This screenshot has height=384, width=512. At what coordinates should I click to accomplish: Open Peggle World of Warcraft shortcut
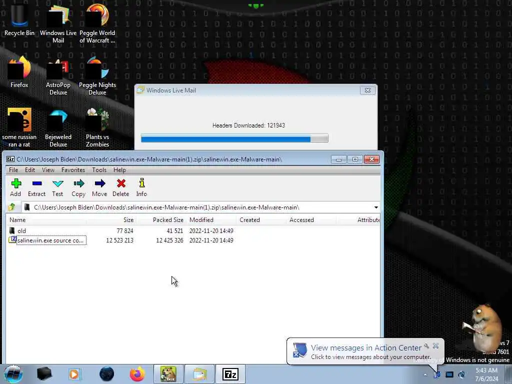click(97, 23)
